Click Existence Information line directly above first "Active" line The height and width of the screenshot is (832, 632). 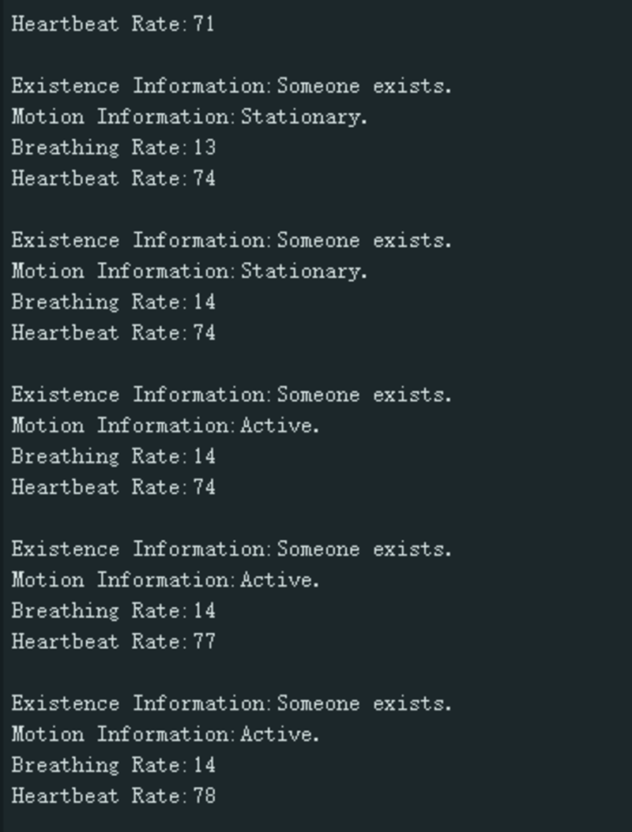point(231,395)
